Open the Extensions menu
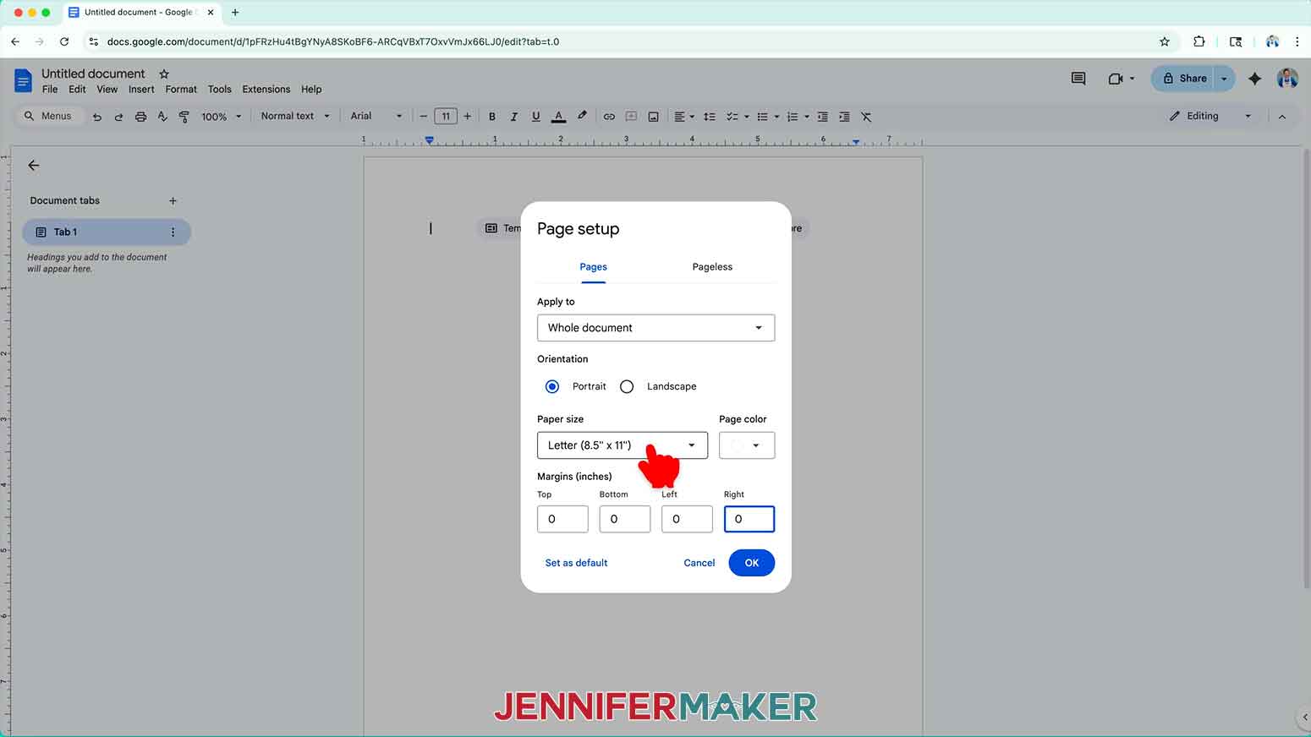 tap(266, 90)
